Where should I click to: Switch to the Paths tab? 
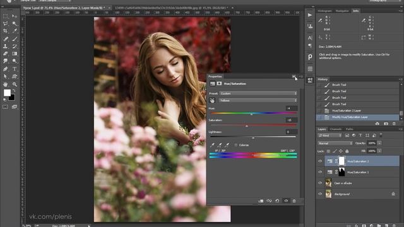[x=349, y=129]
